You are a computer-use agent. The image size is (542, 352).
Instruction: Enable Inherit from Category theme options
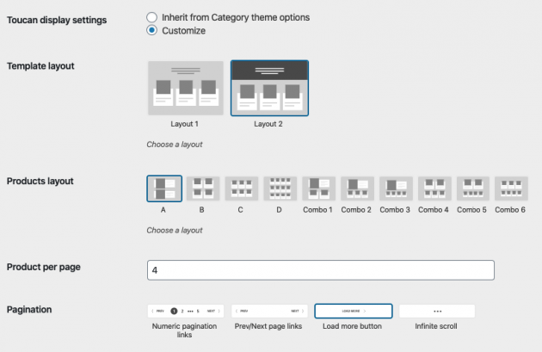[152, 17]
